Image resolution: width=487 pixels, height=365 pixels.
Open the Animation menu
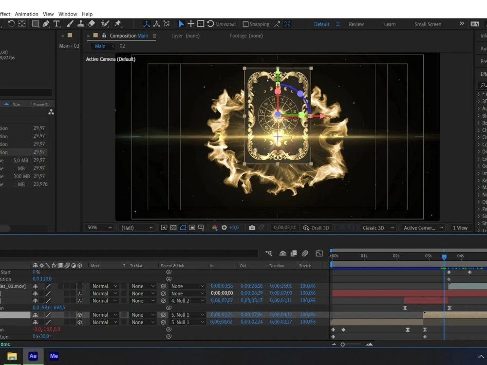coord(26,14)
